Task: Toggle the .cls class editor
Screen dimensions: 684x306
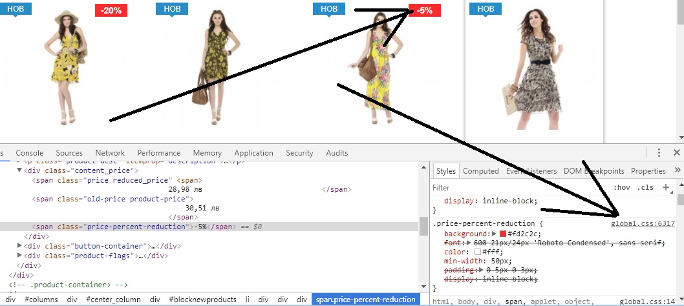Action: pyautogui.click(x=645, y=188)
